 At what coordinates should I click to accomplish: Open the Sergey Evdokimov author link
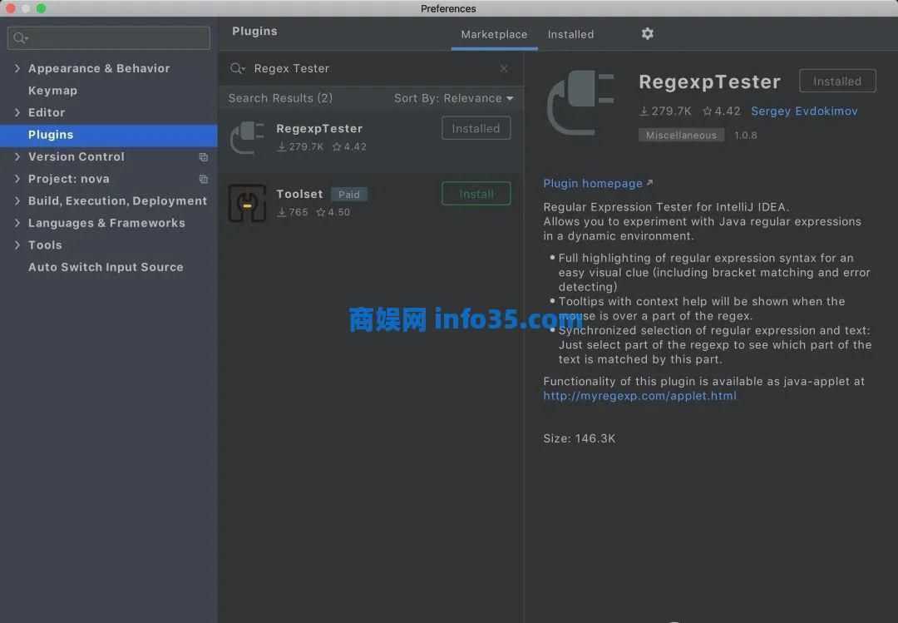(x=804, y=111)
